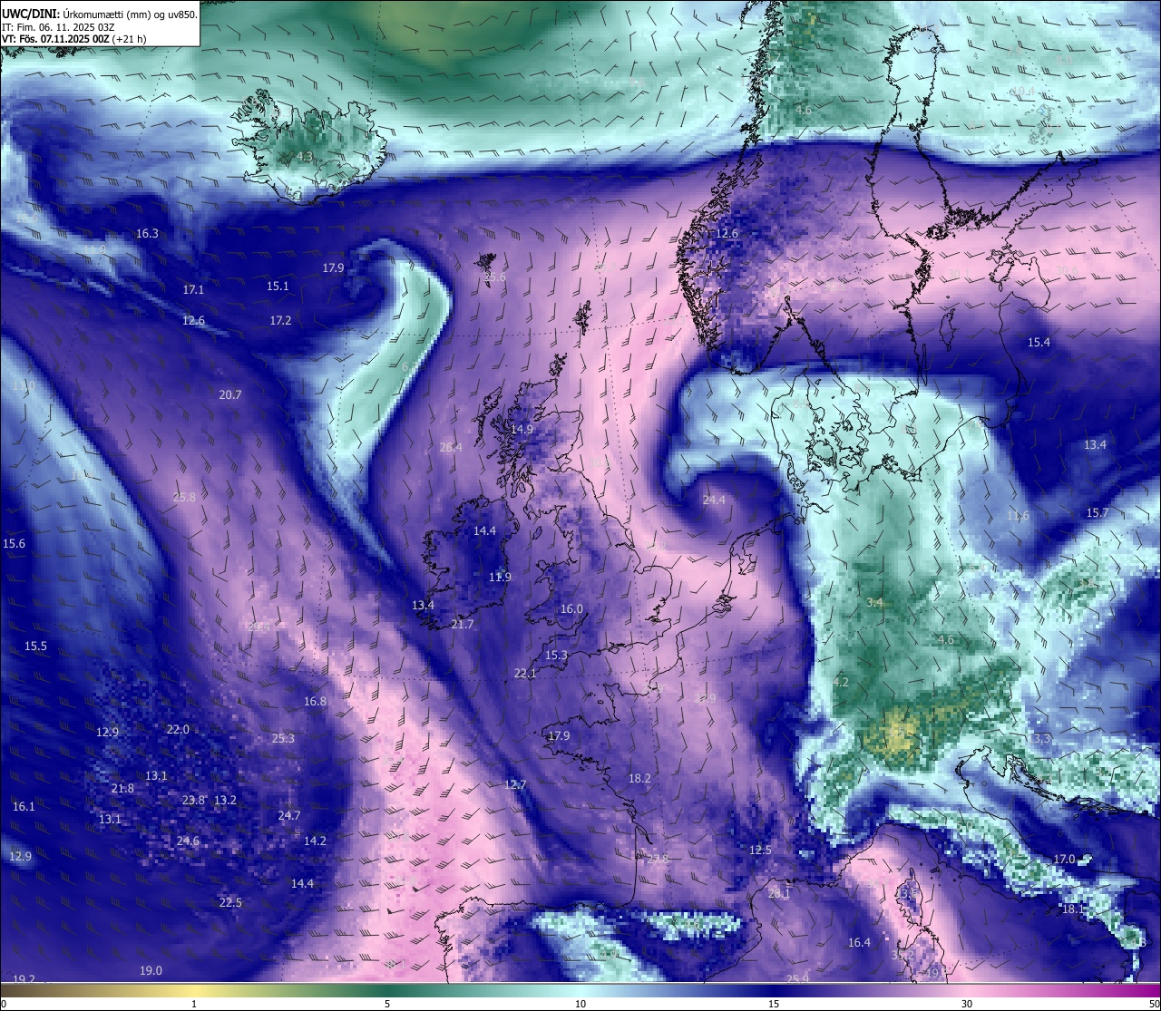Image resolution: width=1161 pixels, height=1011 pixels.
Task: Select the 16.0 value over Wales
Action: pyautogui.click(x=571, y=608)
